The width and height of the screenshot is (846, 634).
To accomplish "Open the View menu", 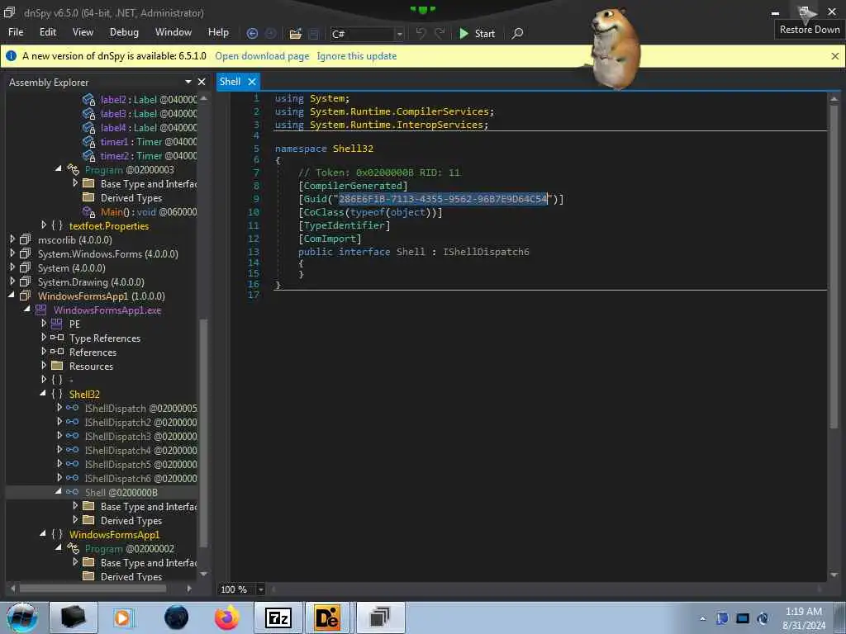I will [83, 32].
